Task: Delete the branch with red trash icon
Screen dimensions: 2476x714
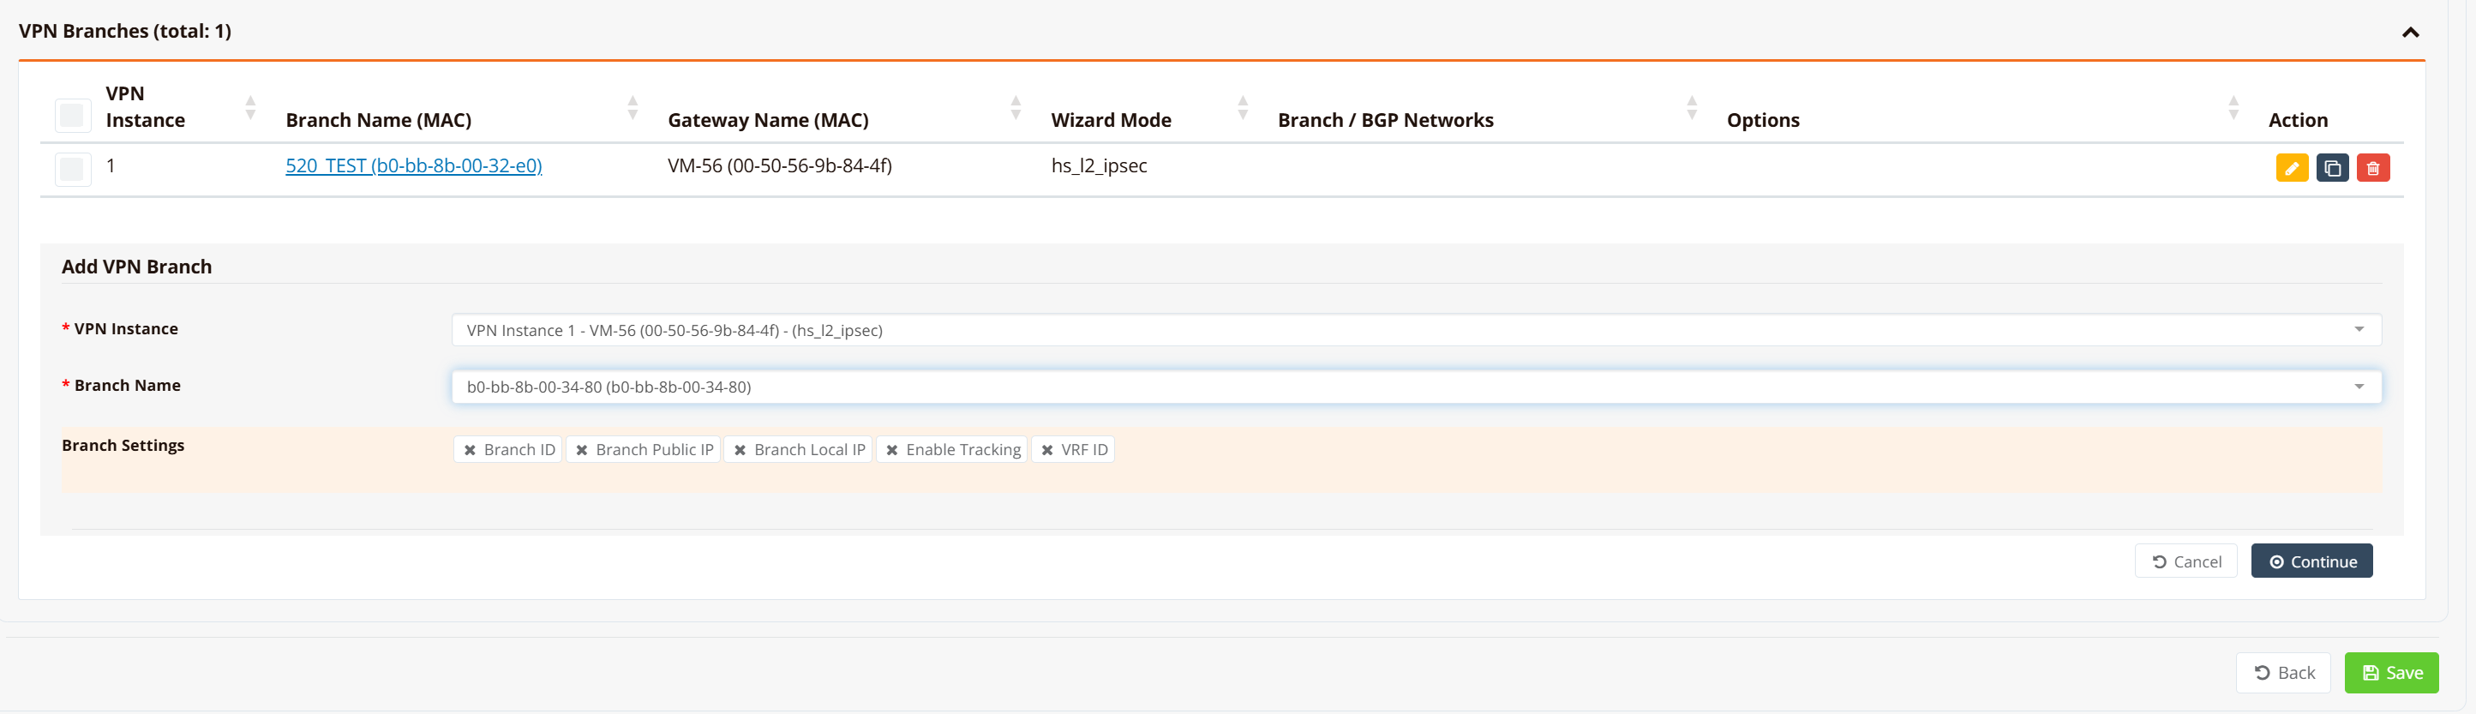Action: tap(2372, 168)
